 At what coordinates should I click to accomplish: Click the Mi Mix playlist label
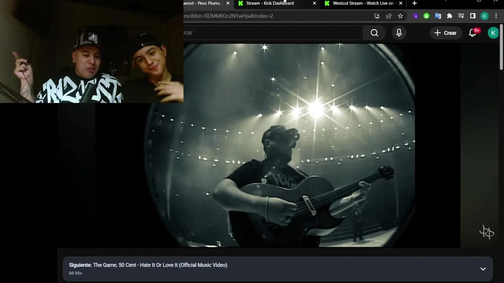[76, 273]
